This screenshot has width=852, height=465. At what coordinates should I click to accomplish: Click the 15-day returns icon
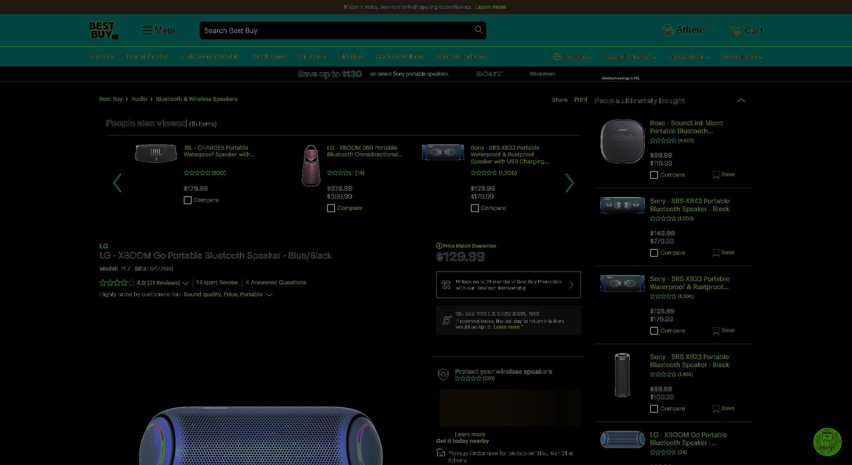pyautogui.click(x=446, y=320)
